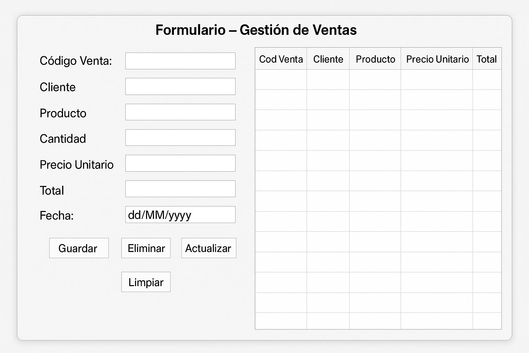Click the Cliente input field
This screenshot has height=353, width=529.
tap(180, 87)
